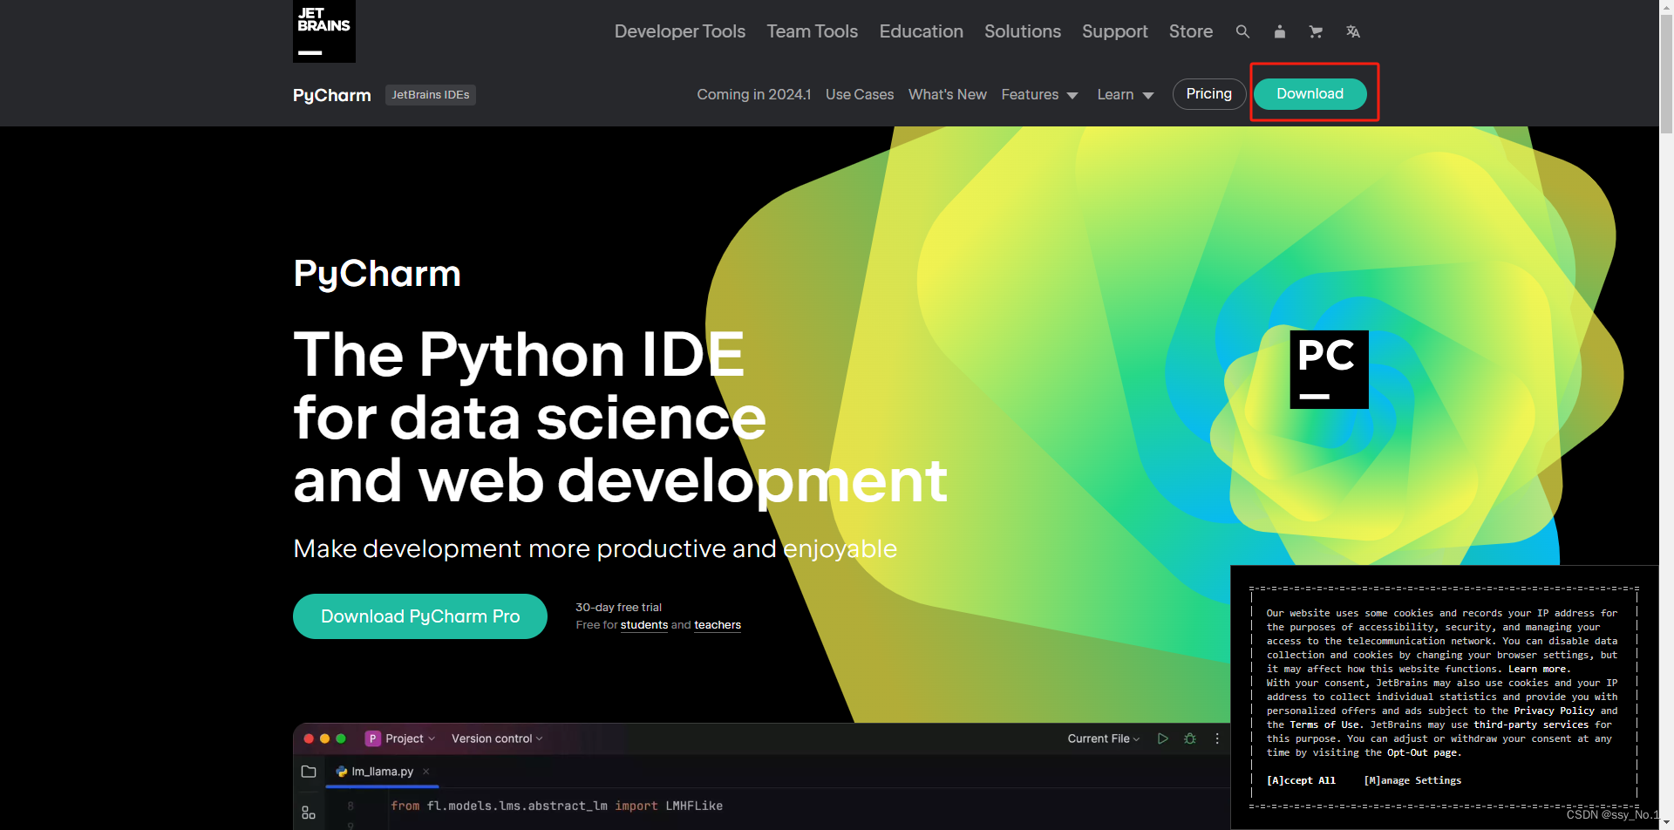This screenshot has height=830, width=1674.
Task: Open Team Tools menu
Action: 813,31
